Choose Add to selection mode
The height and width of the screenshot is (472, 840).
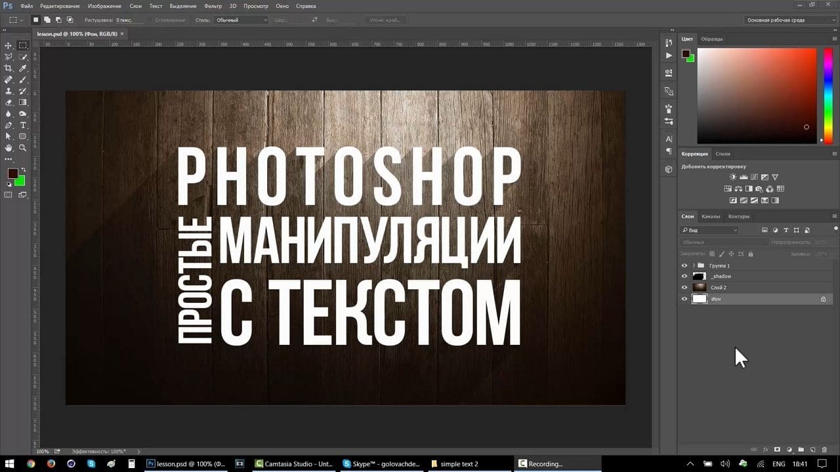[48, 20]
